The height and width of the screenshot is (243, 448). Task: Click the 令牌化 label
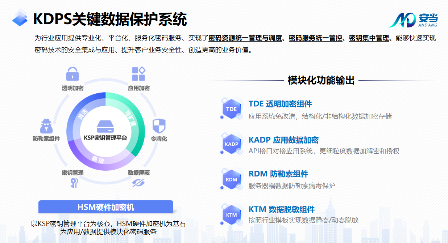(x=159, y=138)
